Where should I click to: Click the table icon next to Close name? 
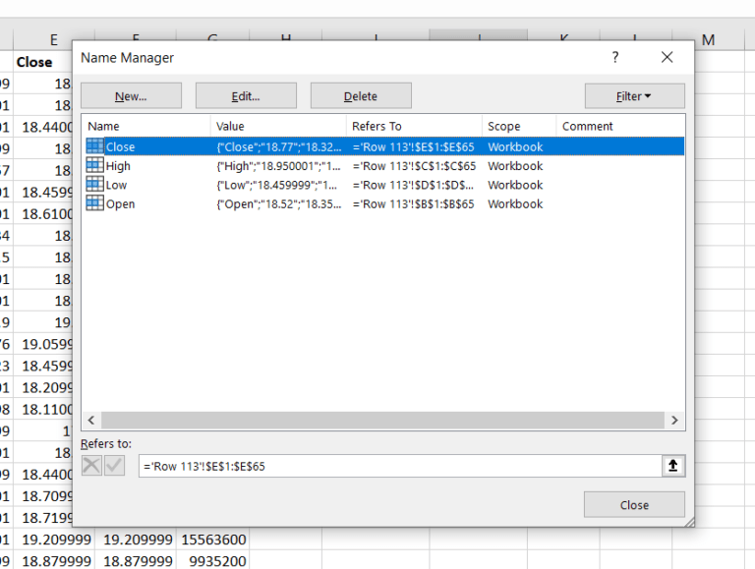[x=94, y=146]
